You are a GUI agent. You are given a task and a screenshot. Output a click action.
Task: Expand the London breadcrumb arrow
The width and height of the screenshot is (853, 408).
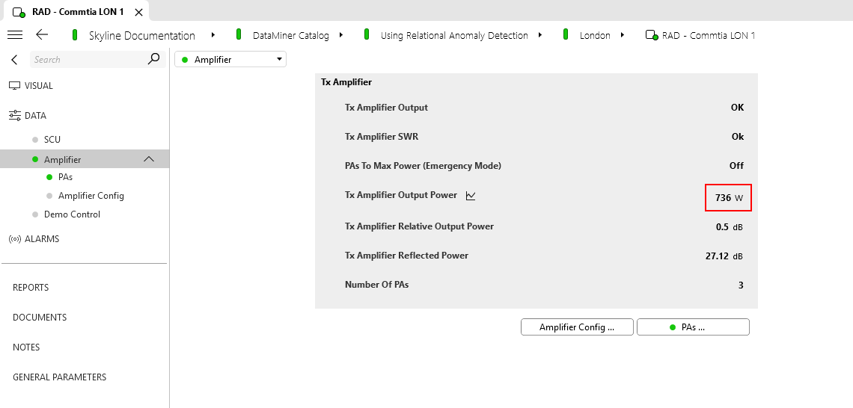click(x=623, y=35)
